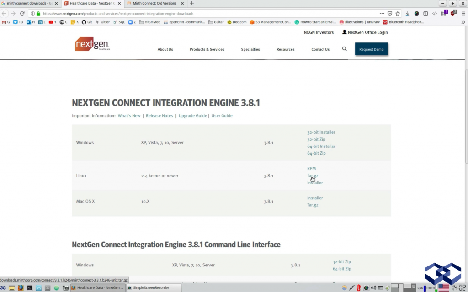Screen dimensions: 468x292
Task: Switch to Mirth Connect: Old Versions tab
Action: 154,3
